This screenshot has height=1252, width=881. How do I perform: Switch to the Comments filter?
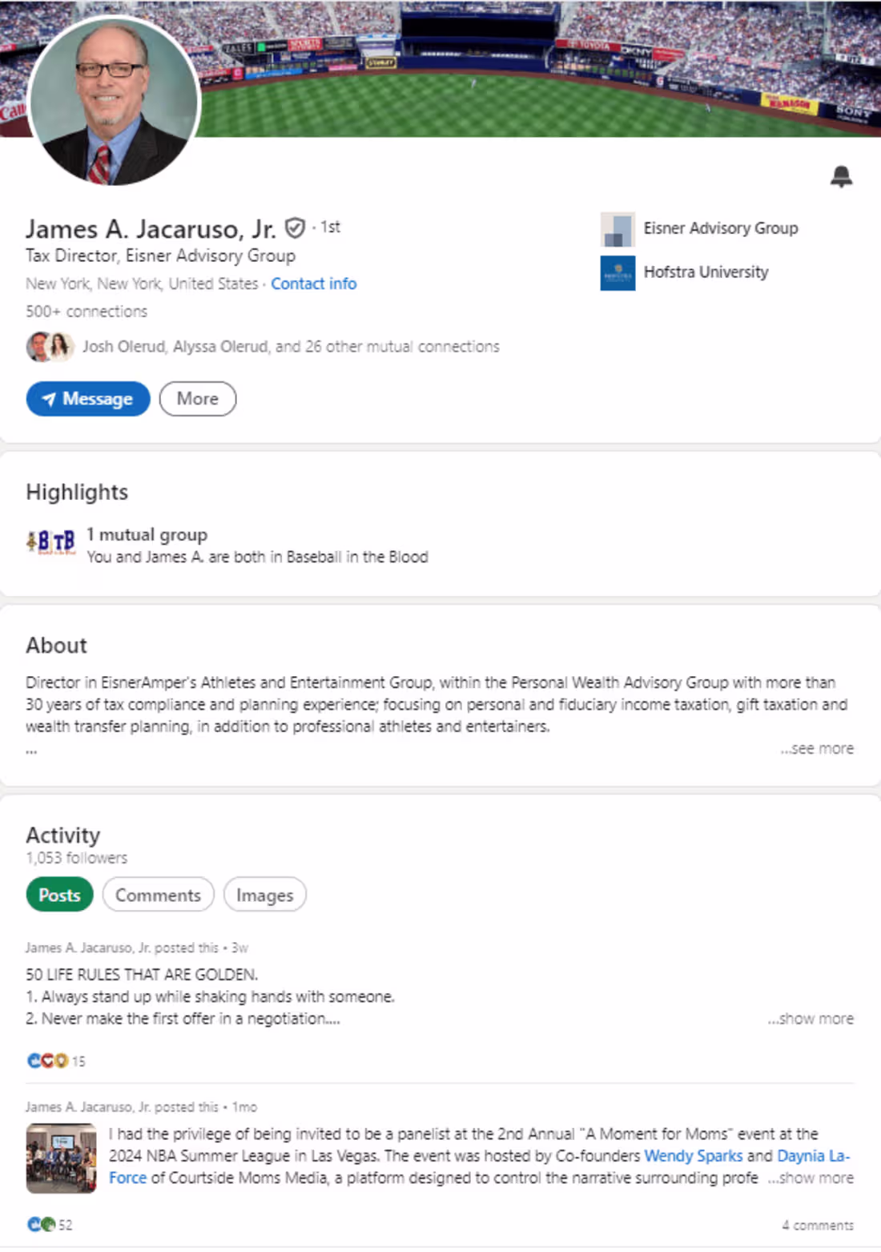pyautogui.click(x=158, y=895)
